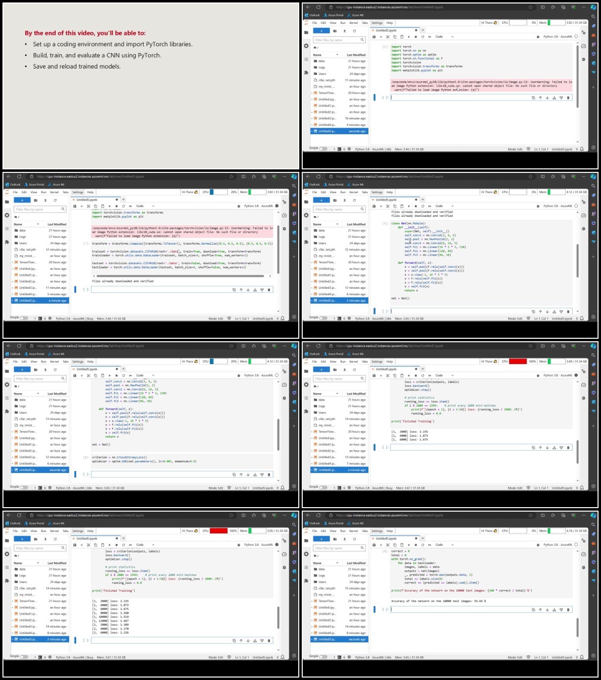In the Net class frame, click the move cell down arrow

point(547,312)
